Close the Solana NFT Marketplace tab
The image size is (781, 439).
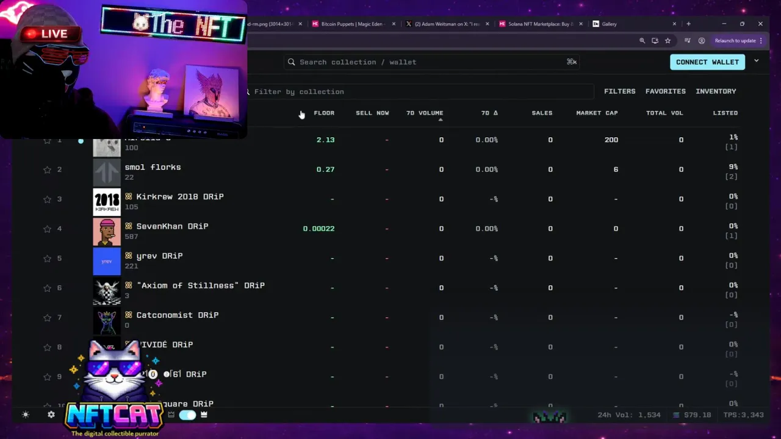[x=580, y=24]
